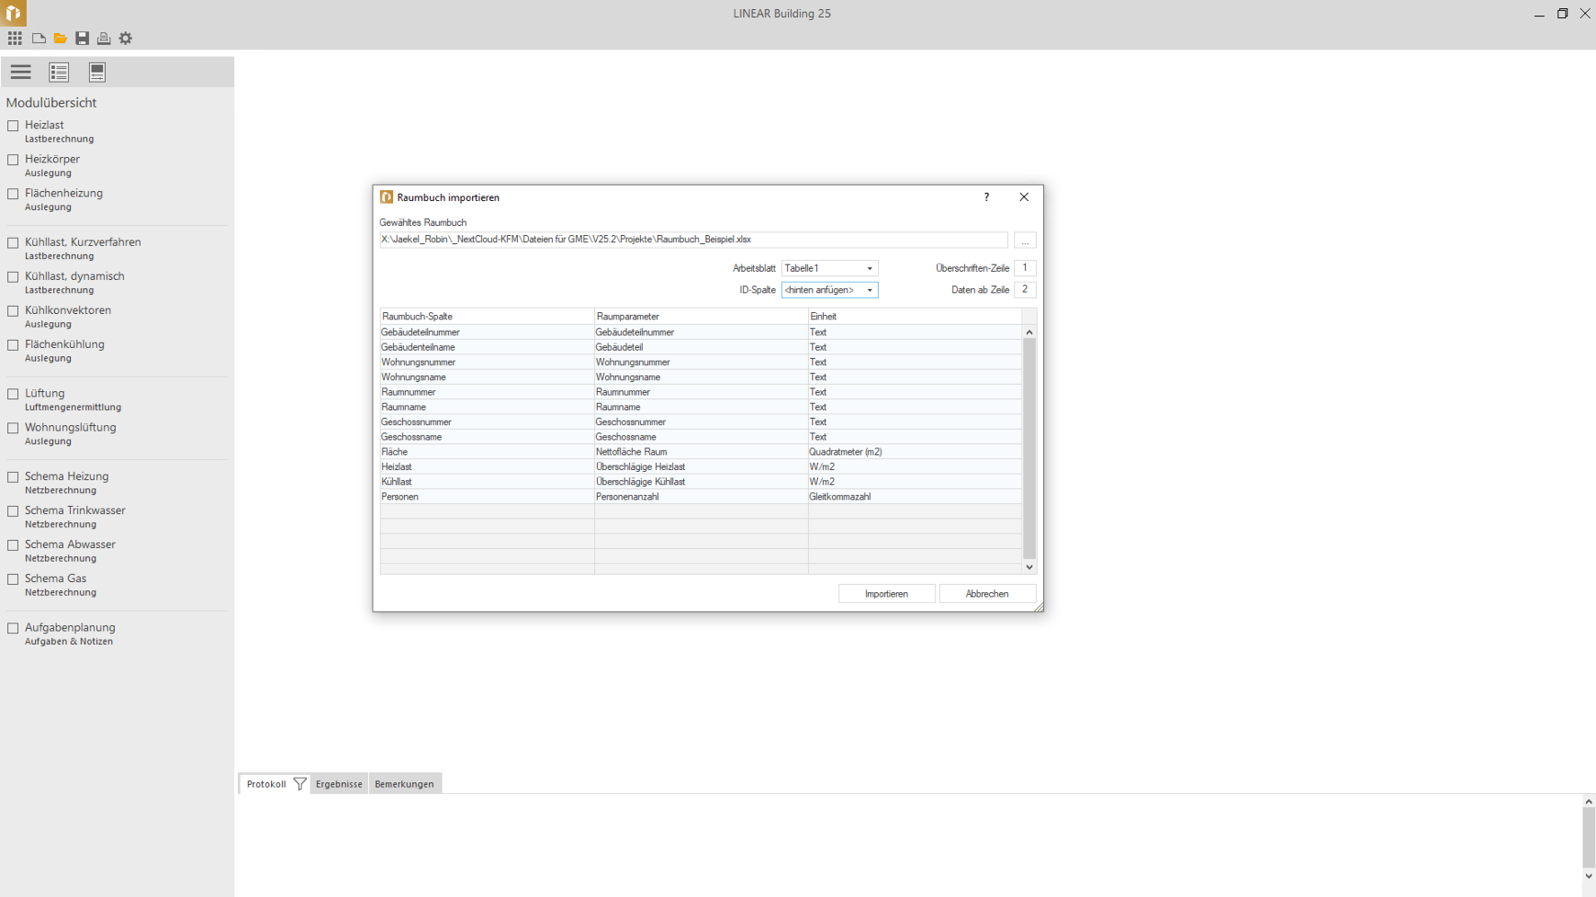Tick the Schema Trinkwasser checkbox
Screen dimensions: 1596x897
point(13,511)
